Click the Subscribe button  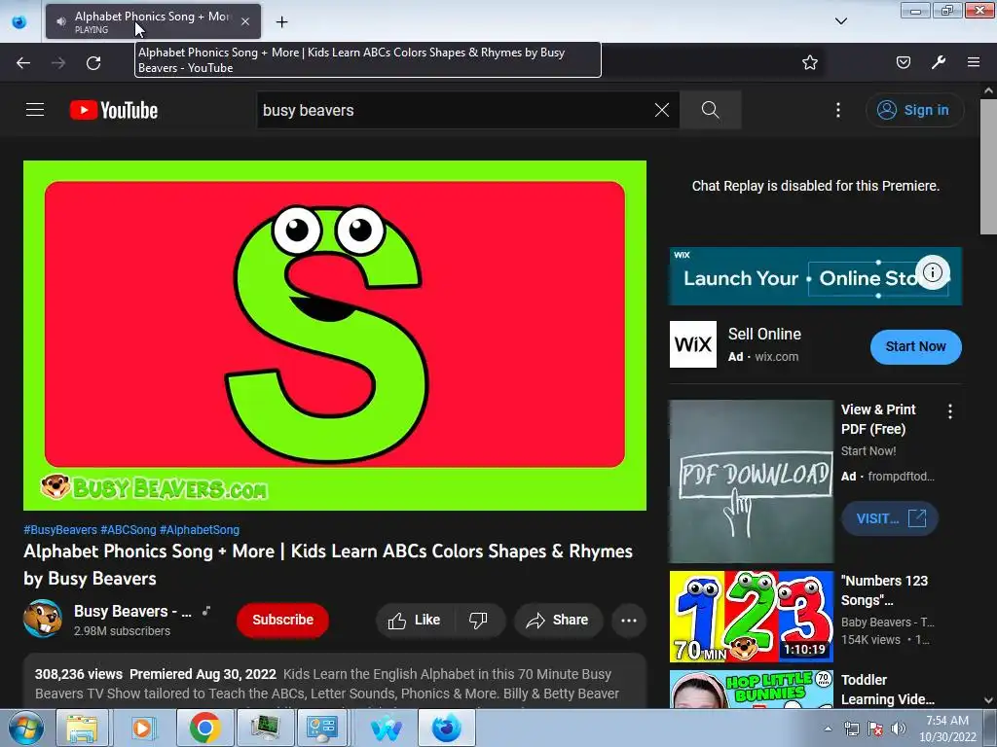(x=282, y=620)
